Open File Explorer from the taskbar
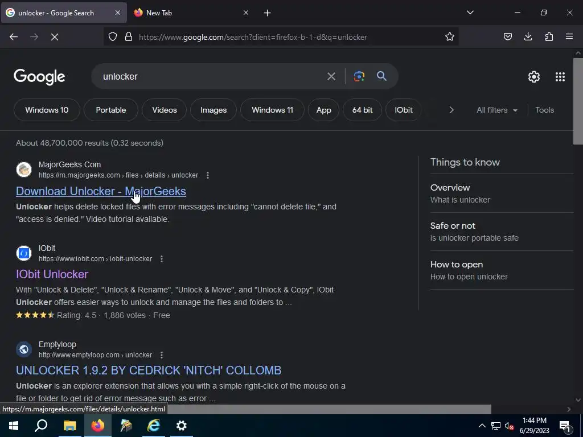This screenshot has height=437, width=583. pos(69,426)
